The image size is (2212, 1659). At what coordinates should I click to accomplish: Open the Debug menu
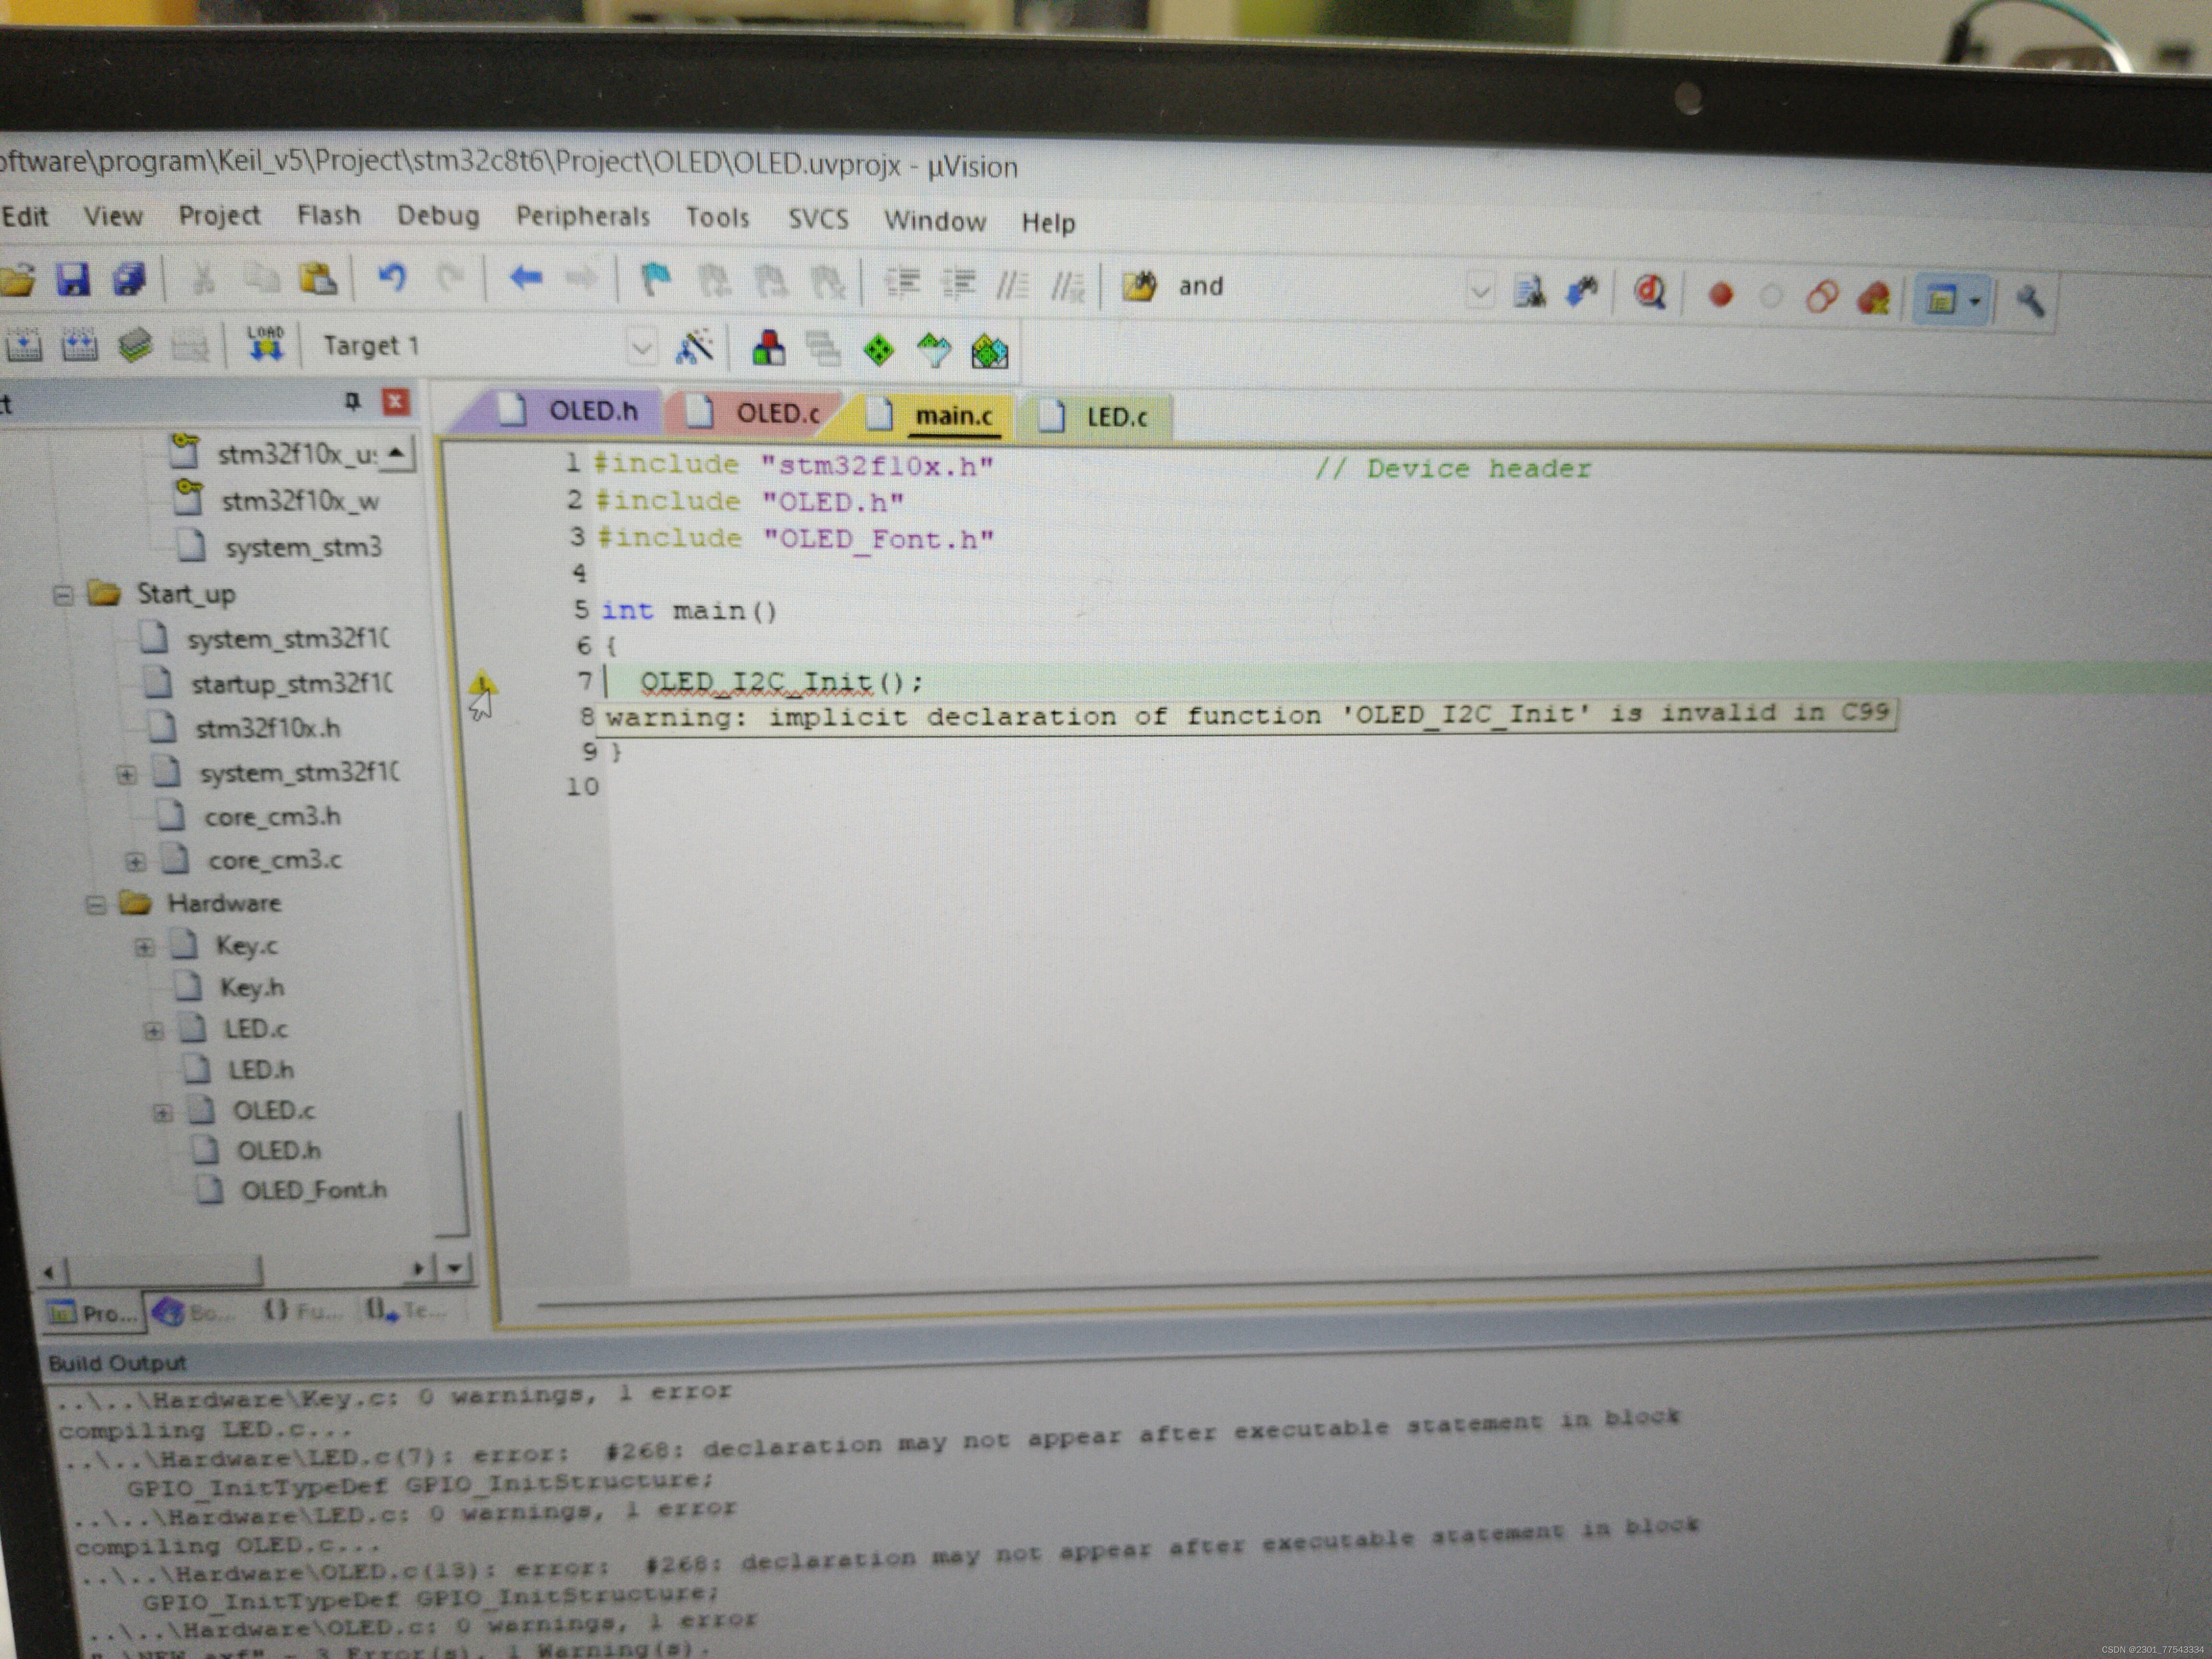click(x=438, y=216)
